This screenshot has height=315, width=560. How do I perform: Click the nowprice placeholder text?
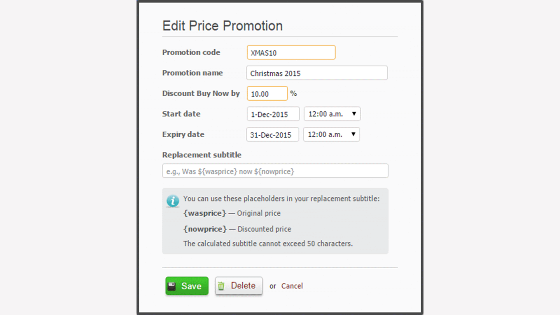[205, 229]
